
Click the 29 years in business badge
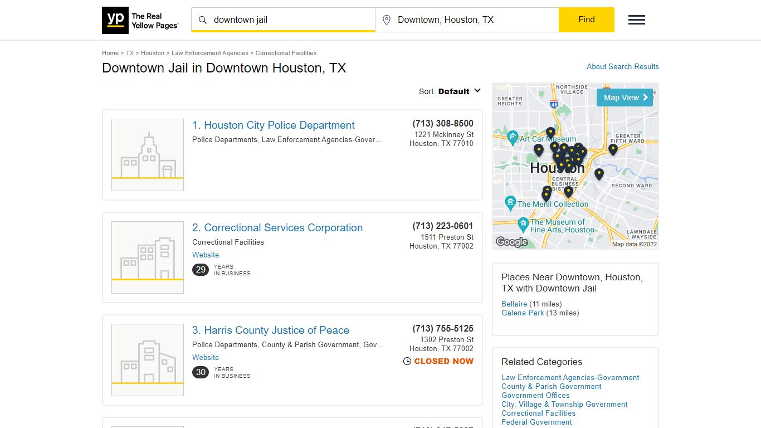(201, 270)
